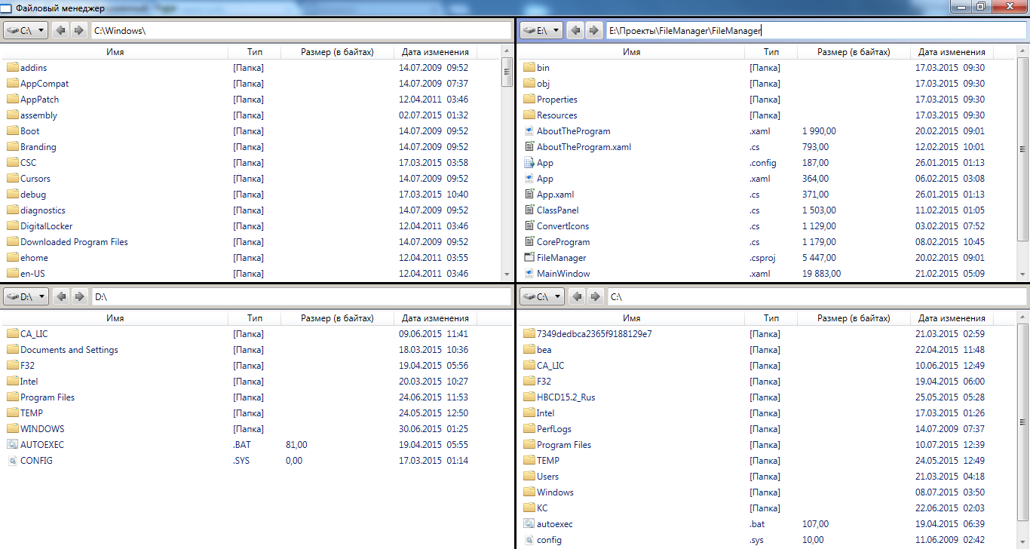Click the back arrow in D:\ panel

coord(61,297)
